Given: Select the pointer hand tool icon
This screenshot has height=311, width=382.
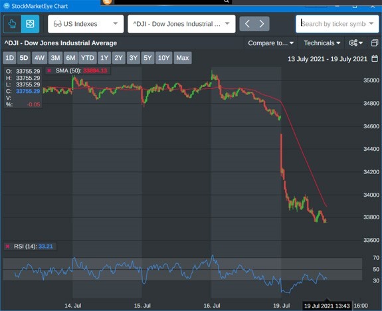Looking at the screenshot, I should click(12, 24).
